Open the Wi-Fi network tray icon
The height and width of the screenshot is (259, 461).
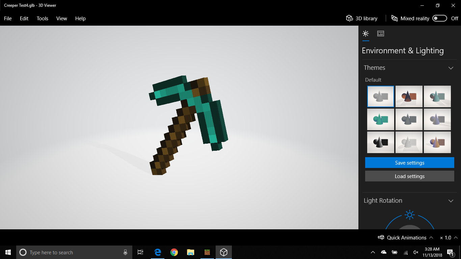(x=405, y=252)
